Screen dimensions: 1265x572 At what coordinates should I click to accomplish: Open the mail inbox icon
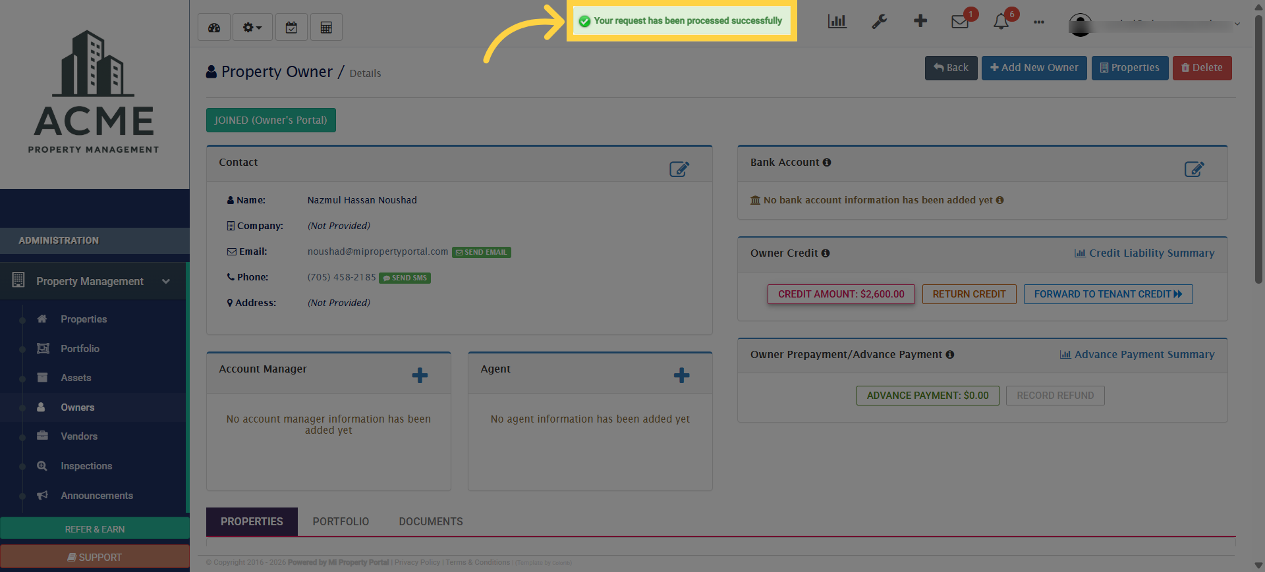click(x=960, y=22)
